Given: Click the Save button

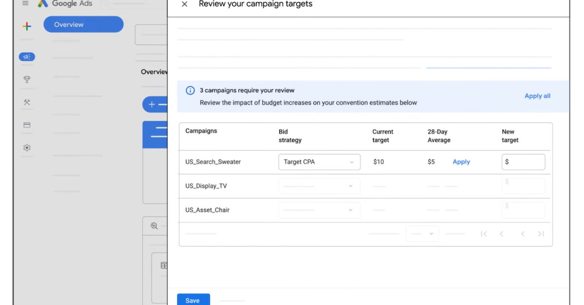Looking at the screenshot, I should pos(193,300).
